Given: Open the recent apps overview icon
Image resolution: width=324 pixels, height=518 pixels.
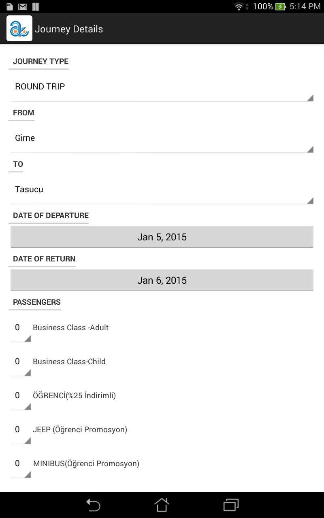Looking at the screenshot, I should [231, 505].
